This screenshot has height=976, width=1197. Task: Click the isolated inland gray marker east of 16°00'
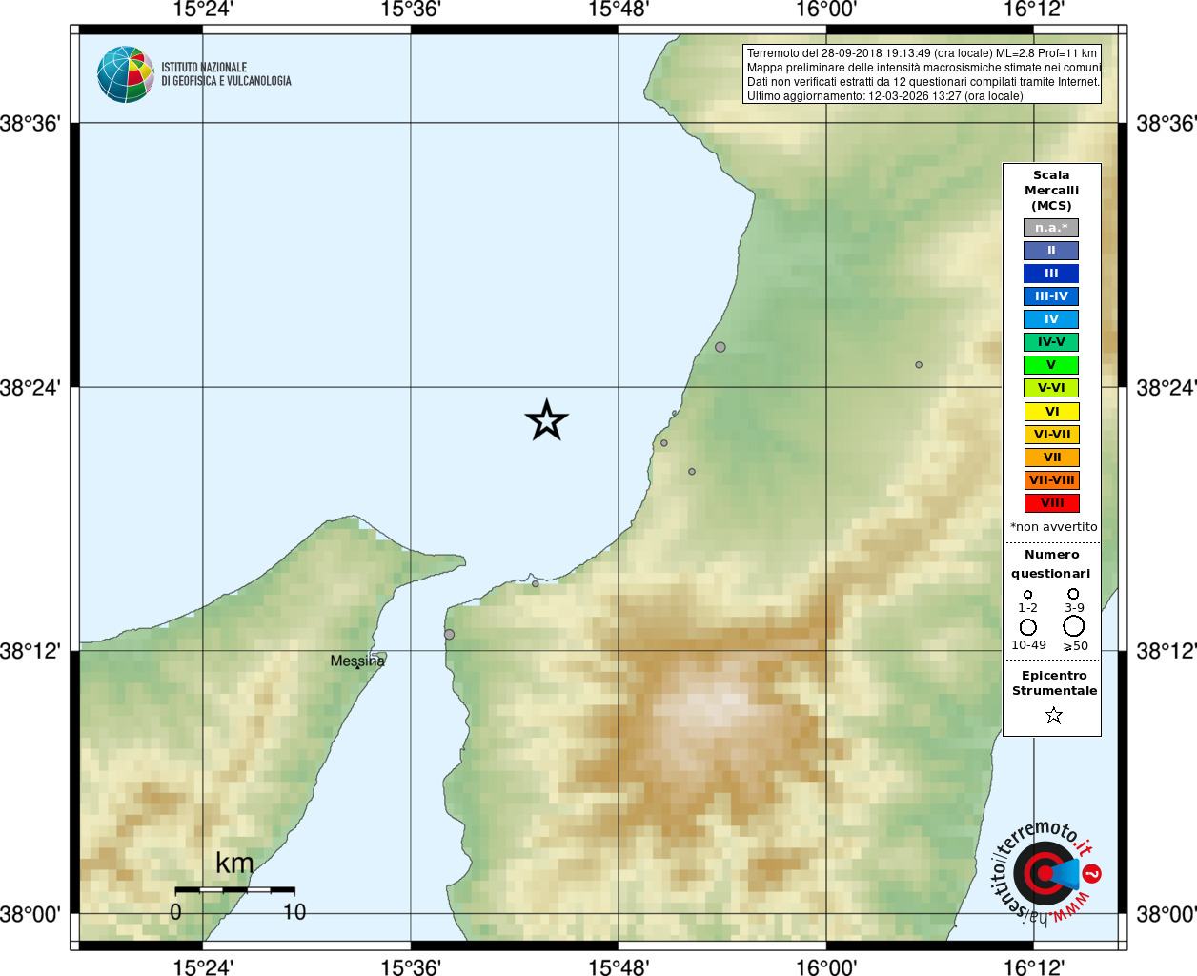(919, 365)
